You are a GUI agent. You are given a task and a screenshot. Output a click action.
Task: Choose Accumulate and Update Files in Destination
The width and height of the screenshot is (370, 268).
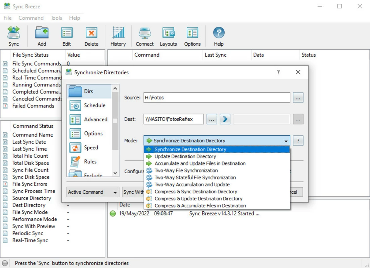pos(217,163)
